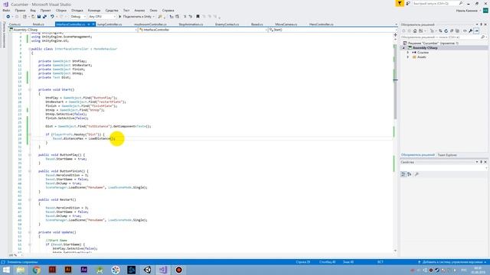The width and height of the screenshot is (490, 275).
Task: Click the Alphabetical sort icon in Properties panel
Action: (x=410, y=174)
